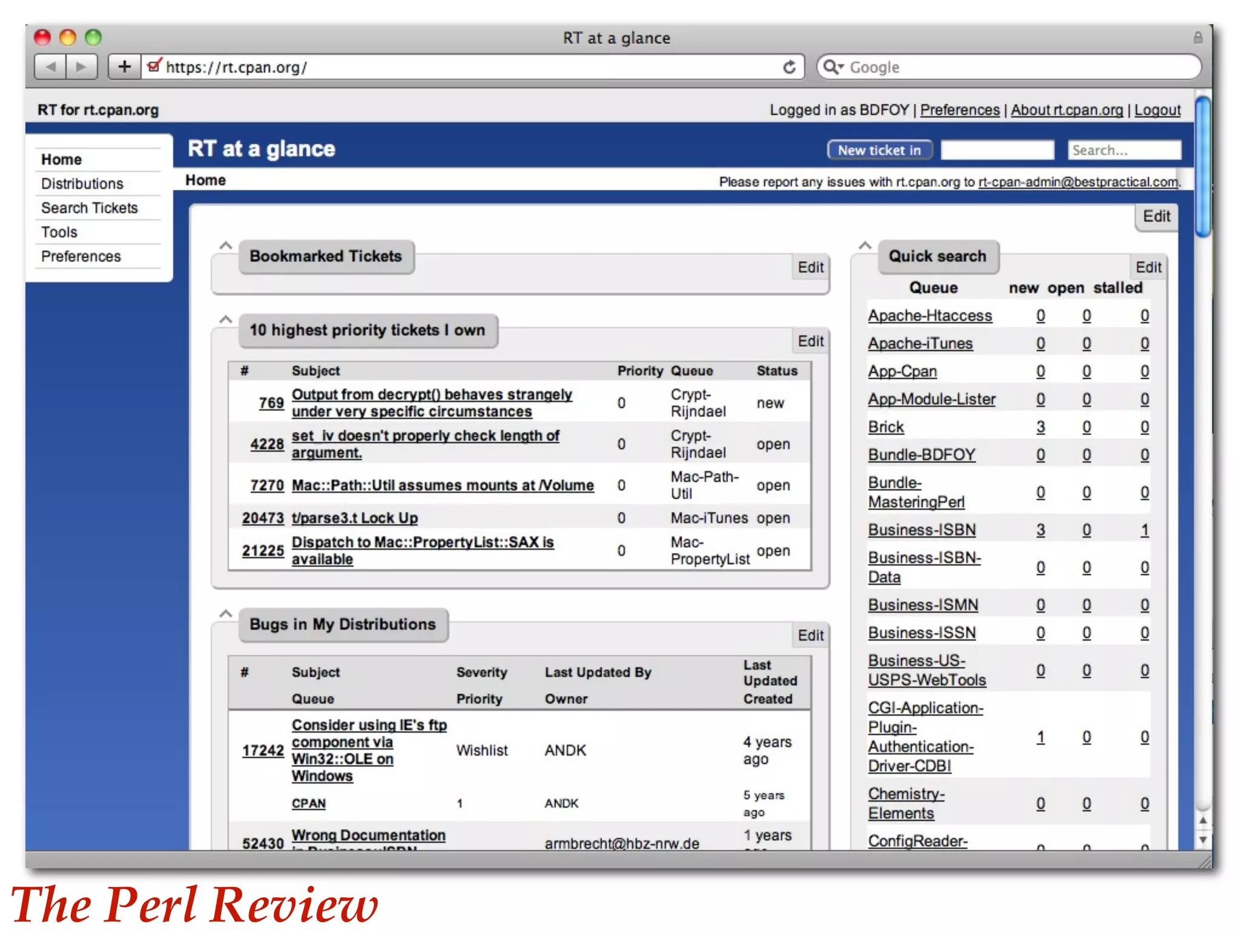1240x930 pixels.
Task: Go forward with the browser forward arrow
Action: click(82, 67)
